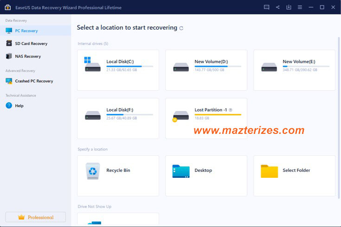The image size is (341, 227).
Task: Pick the New Volume(E:) label
Action: (299, 62)
